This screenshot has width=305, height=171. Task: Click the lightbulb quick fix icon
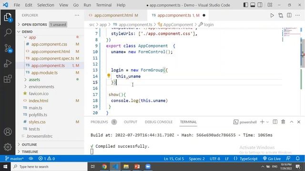click(x=109, y=76)
